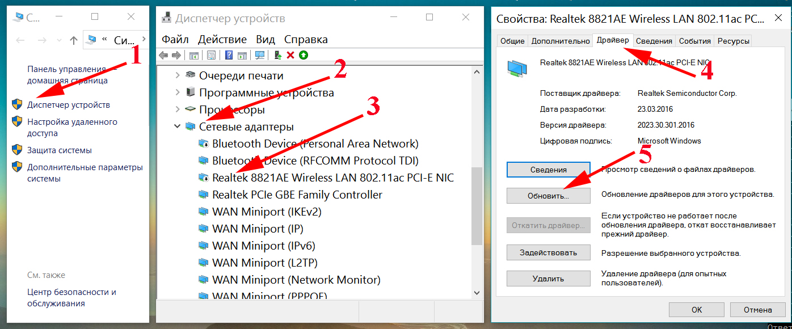This screenshot has width=792, height=329.
Task: Click the Bluetooth Device (RFCOMM Protocol TDI) adapter icon
Action: click(x=203, y=161)
